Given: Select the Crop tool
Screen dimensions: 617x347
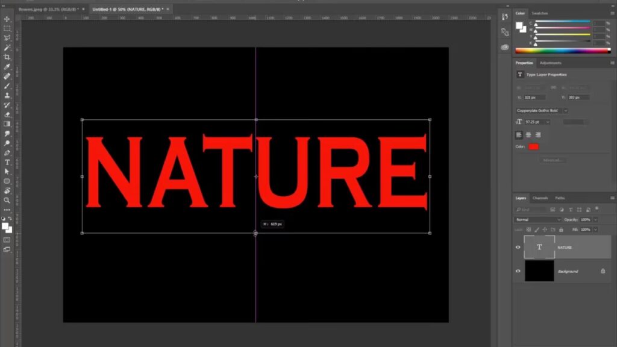Looking at the screenshot, I should [x=7, y=57].
